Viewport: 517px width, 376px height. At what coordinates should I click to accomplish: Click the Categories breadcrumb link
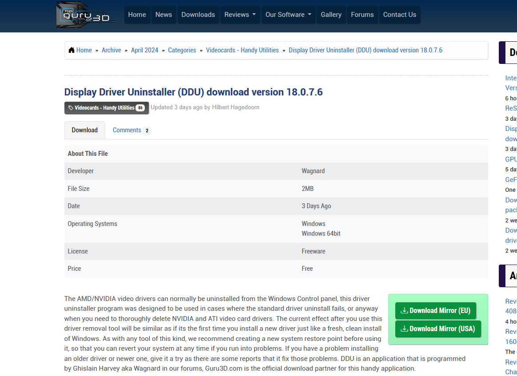click(x=182, y=50)
